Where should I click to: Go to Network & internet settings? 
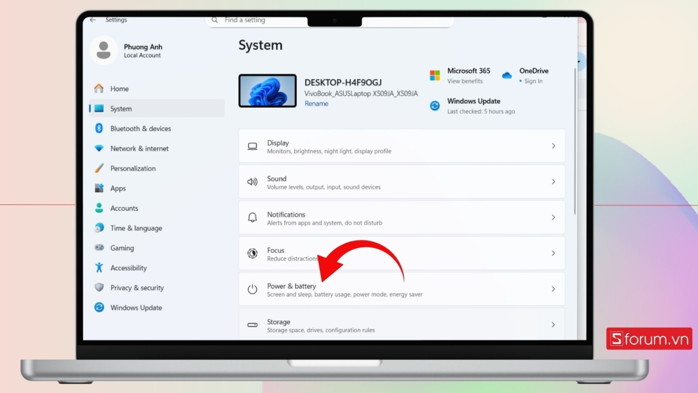(156, 148)
